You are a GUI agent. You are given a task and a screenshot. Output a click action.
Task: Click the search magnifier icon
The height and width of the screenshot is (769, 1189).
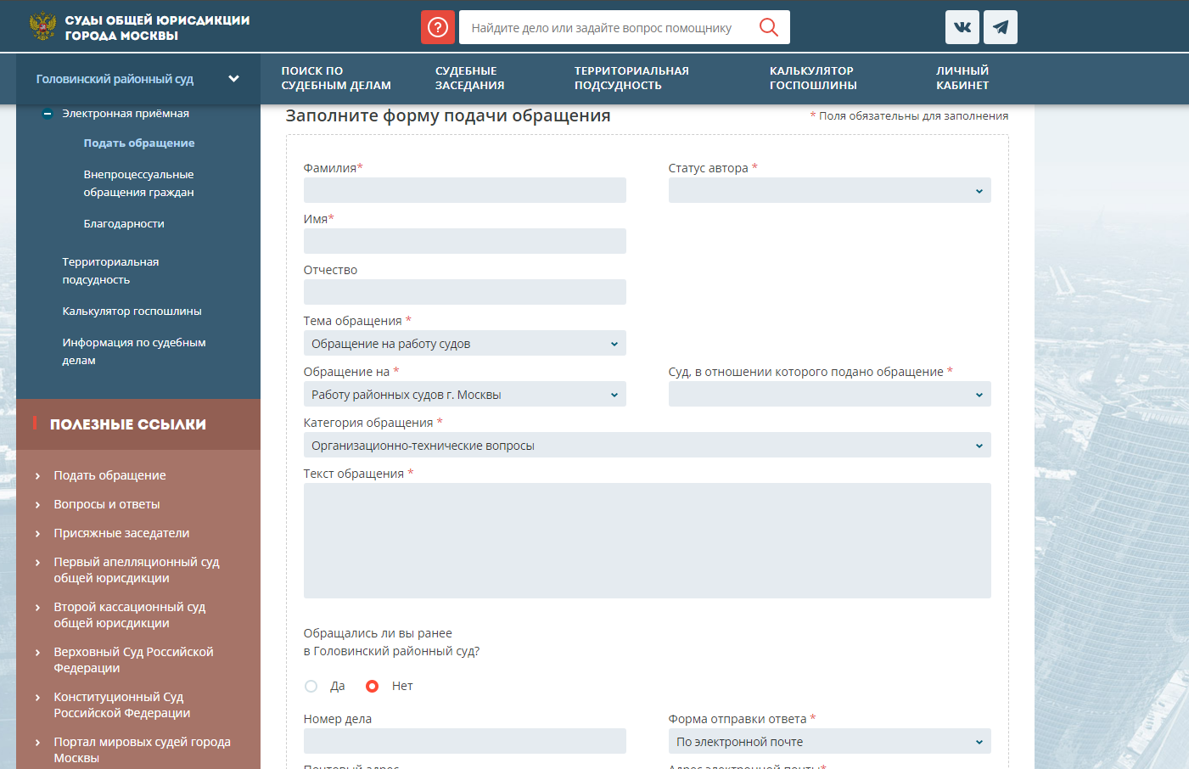tap(768, 27)
